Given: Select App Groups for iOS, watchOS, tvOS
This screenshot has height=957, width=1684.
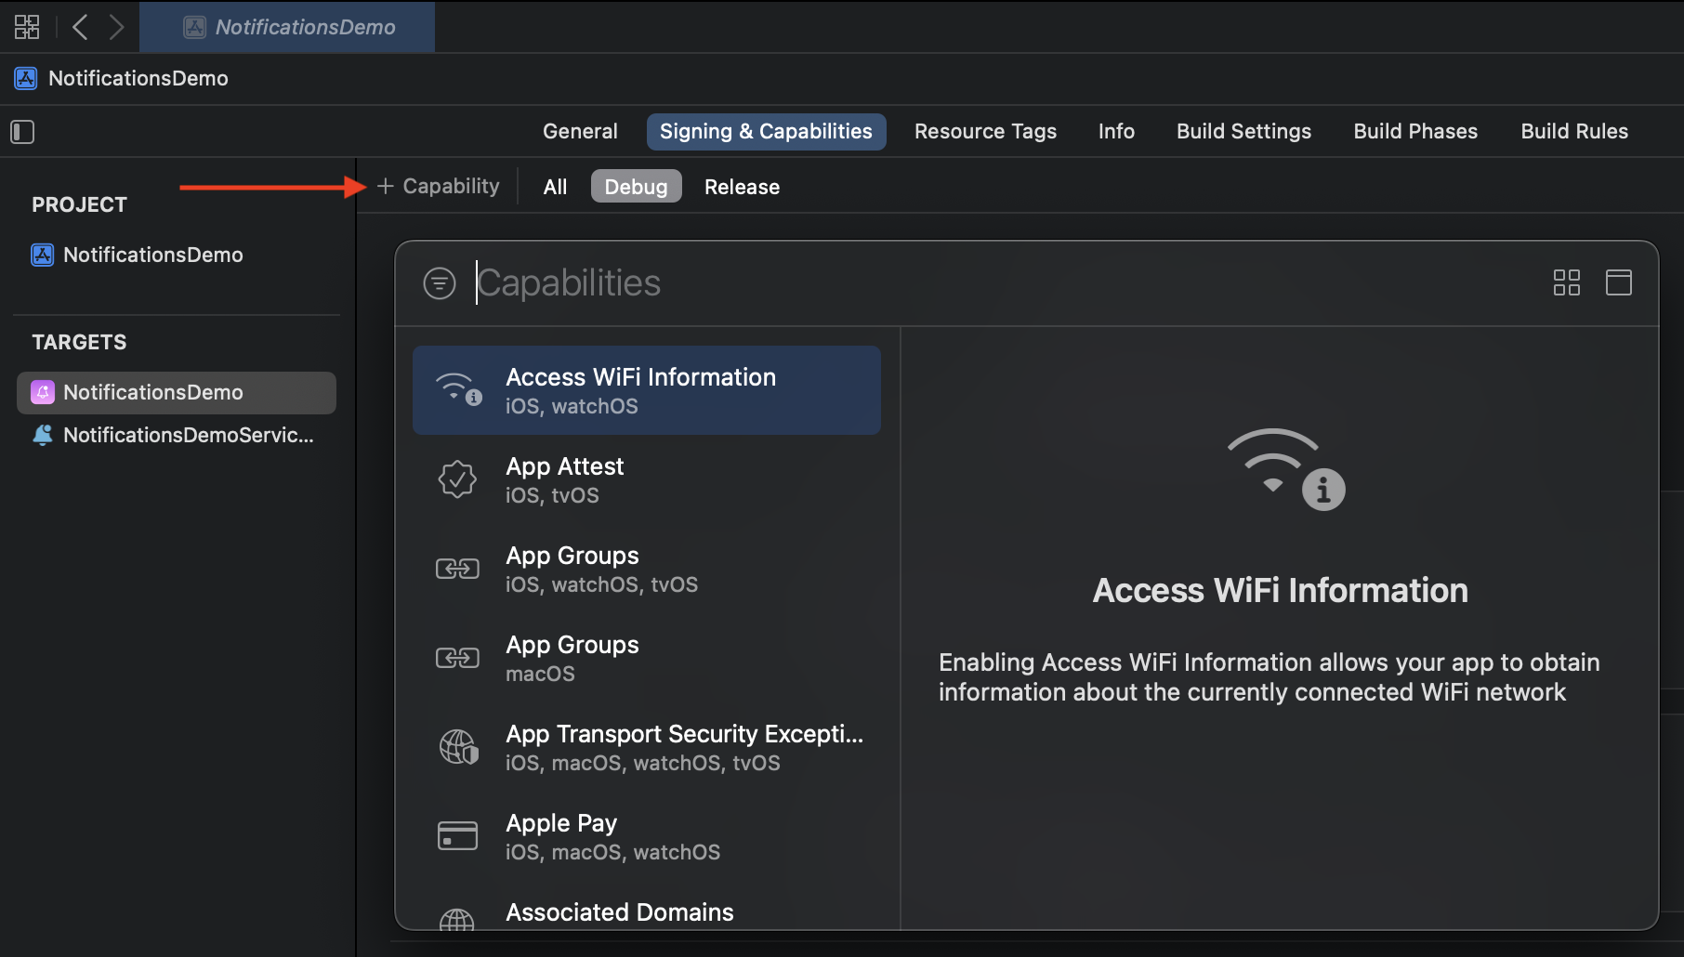Looking at the screenshot, I should [x=647, y=569].
